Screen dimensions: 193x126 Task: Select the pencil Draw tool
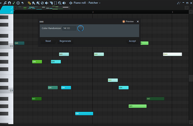click(x=29, y=3)
